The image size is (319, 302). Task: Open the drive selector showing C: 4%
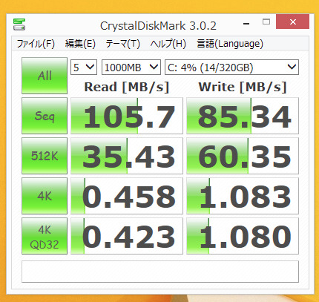(x=231, y=68)
